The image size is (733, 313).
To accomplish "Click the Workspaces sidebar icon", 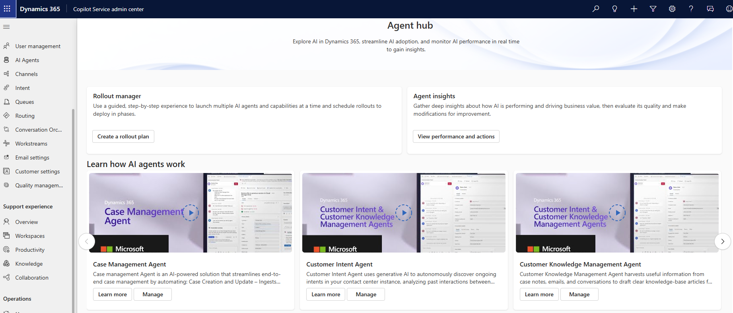I will tap(6, 236).
